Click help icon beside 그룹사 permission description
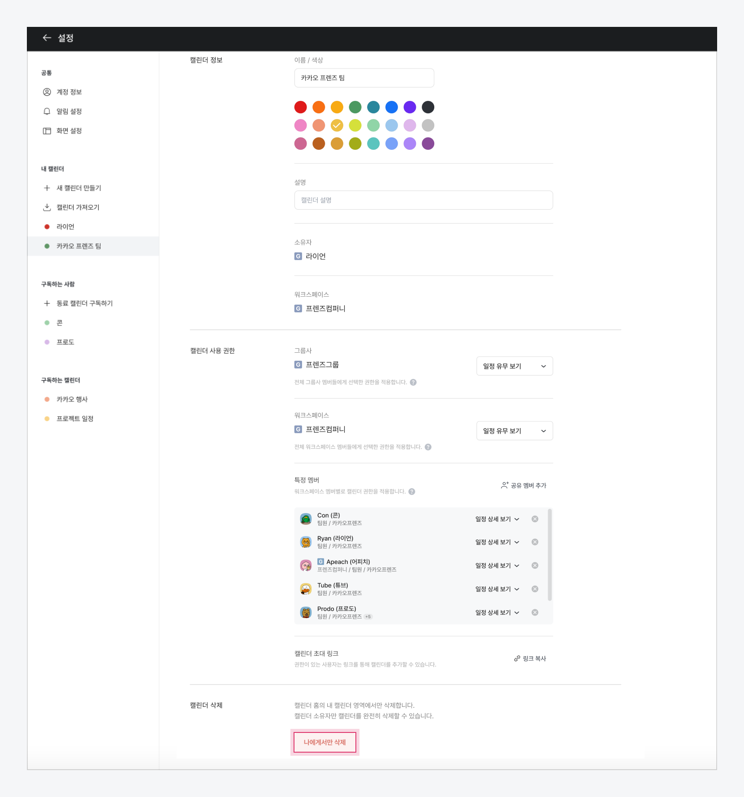The image size is (744, 797). 413,382
